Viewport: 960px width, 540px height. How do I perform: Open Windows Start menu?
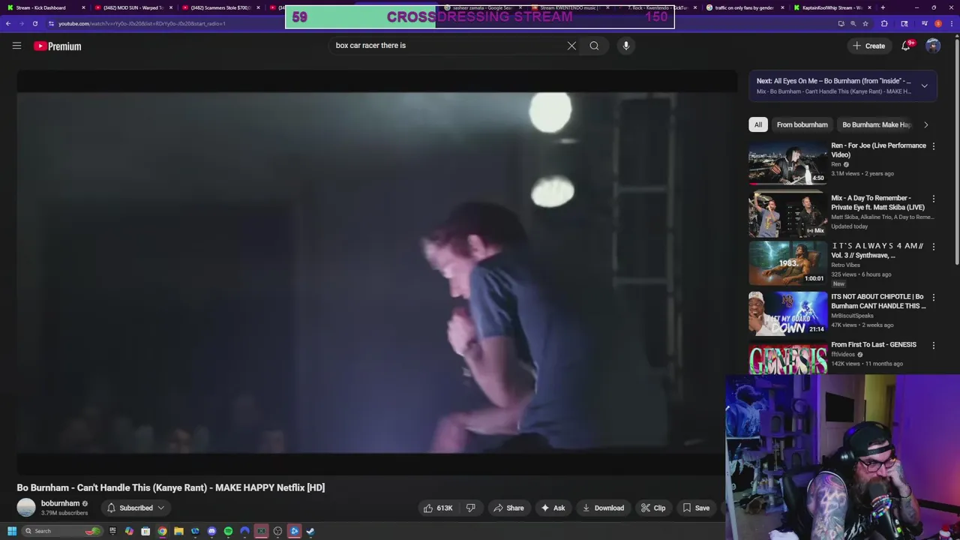pyautogui.click(x=11, y=531)
